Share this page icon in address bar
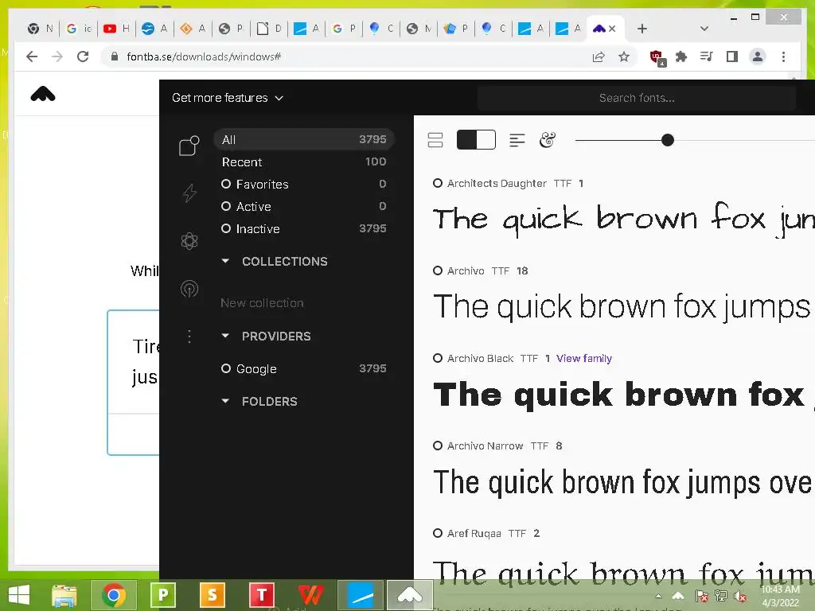The image size is (815, 611). (599, 56)
